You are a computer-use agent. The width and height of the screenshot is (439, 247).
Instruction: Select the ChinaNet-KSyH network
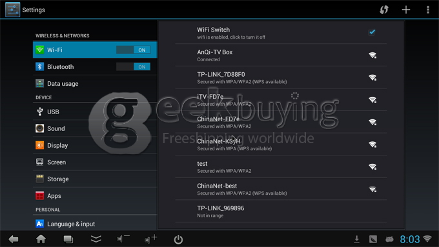coord(281,144)
